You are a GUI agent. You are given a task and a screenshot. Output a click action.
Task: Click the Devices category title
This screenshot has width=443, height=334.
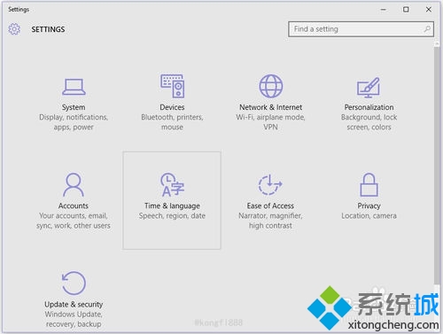[172, 107]
